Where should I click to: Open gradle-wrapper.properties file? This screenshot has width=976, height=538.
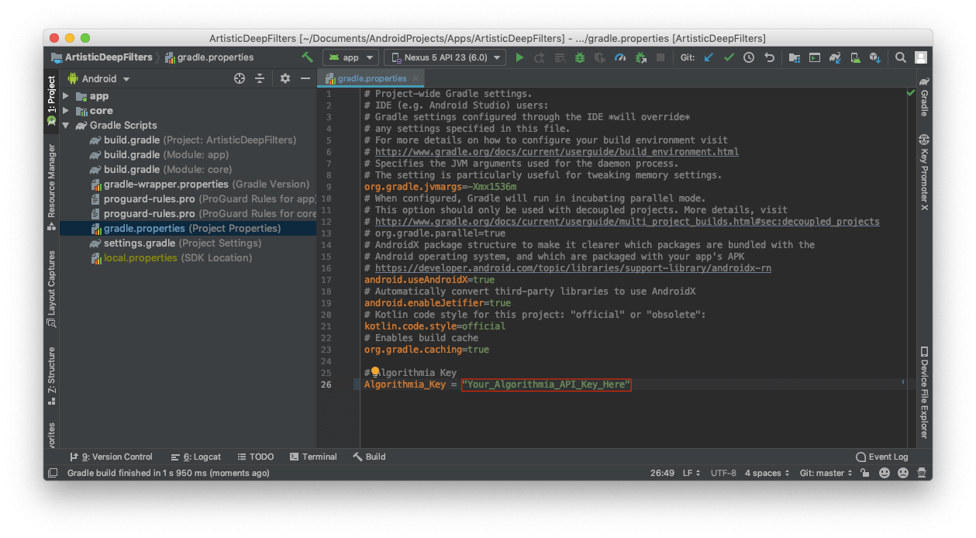200,185
